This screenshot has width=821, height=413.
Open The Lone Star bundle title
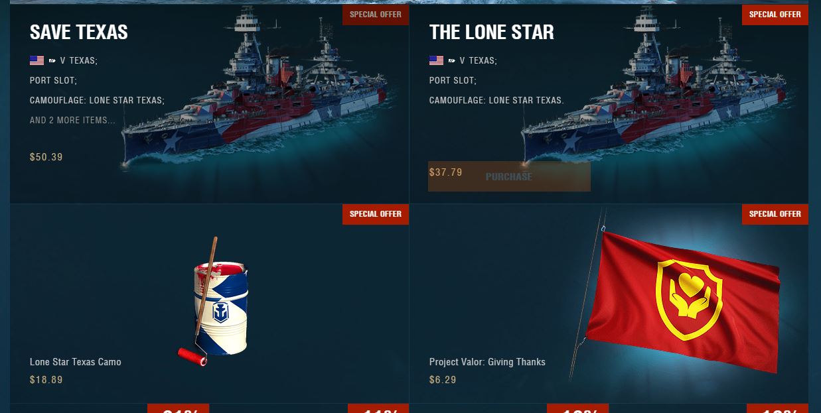point(492,32)
